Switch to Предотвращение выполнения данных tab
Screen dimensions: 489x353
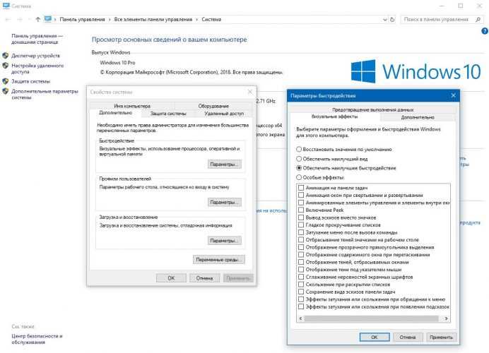(x=373, y=109)
